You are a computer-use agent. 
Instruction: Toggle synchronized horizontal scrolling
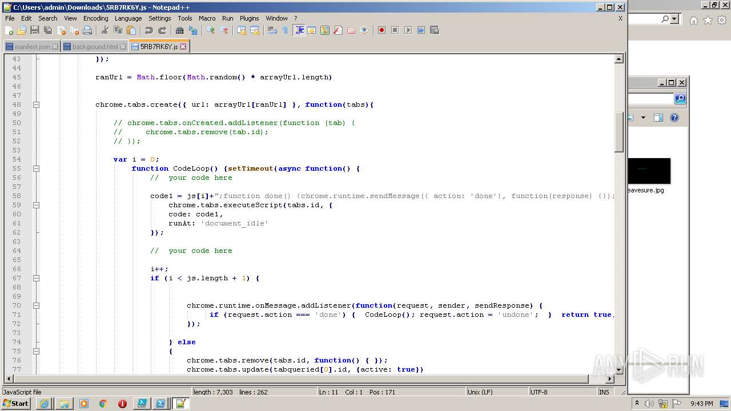255,30
